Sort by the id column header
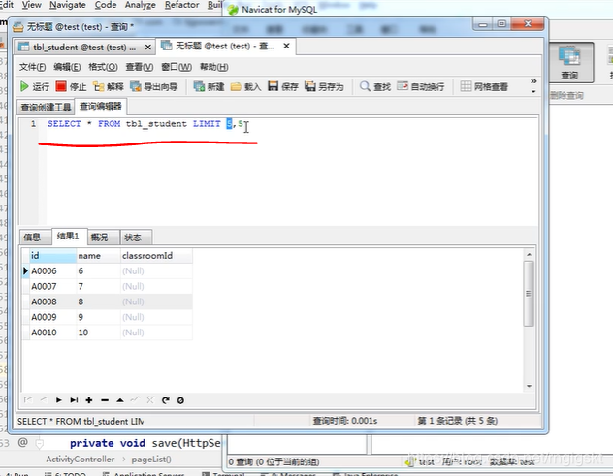 tap(52, 256)
